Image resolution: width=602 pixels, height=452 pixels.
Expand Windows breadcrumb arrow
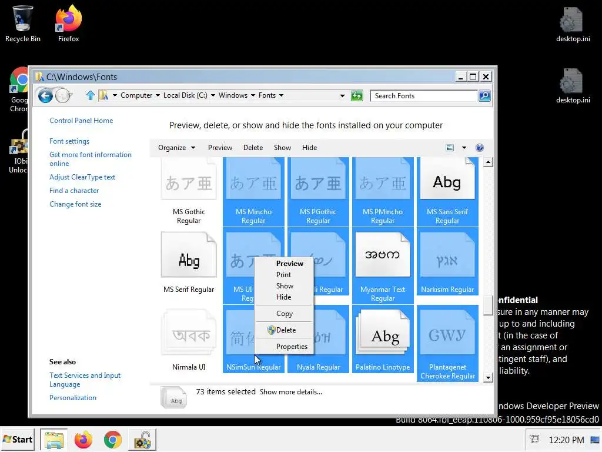253,95
